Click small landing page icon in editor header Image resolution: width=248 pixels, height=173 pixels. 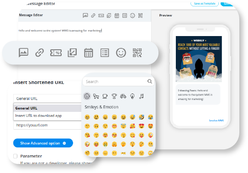[109, 16]
